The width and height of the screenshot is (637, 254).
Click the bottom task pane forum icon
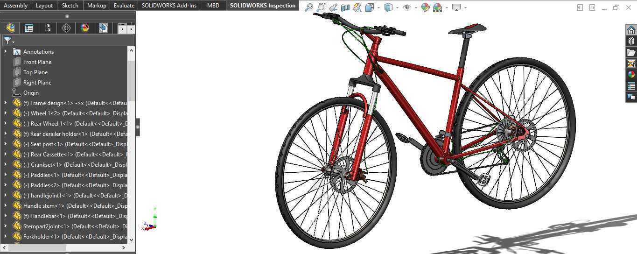tap(631, 97)
